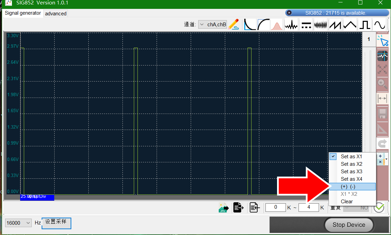Choose the sawtooth waveform icon

coord(335,25)
